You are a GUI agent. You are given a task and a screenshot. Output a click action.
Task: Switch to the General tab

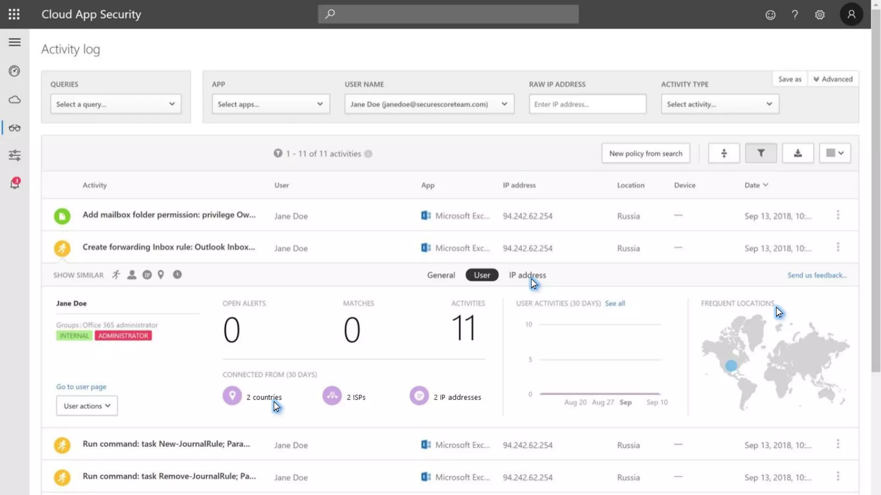point(440,275)
